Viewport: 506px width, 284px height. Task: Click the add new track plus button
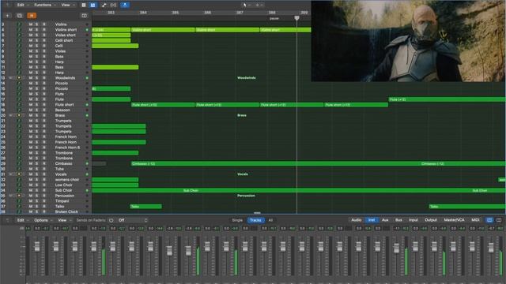pyautogui.click(x=7, y=16)
